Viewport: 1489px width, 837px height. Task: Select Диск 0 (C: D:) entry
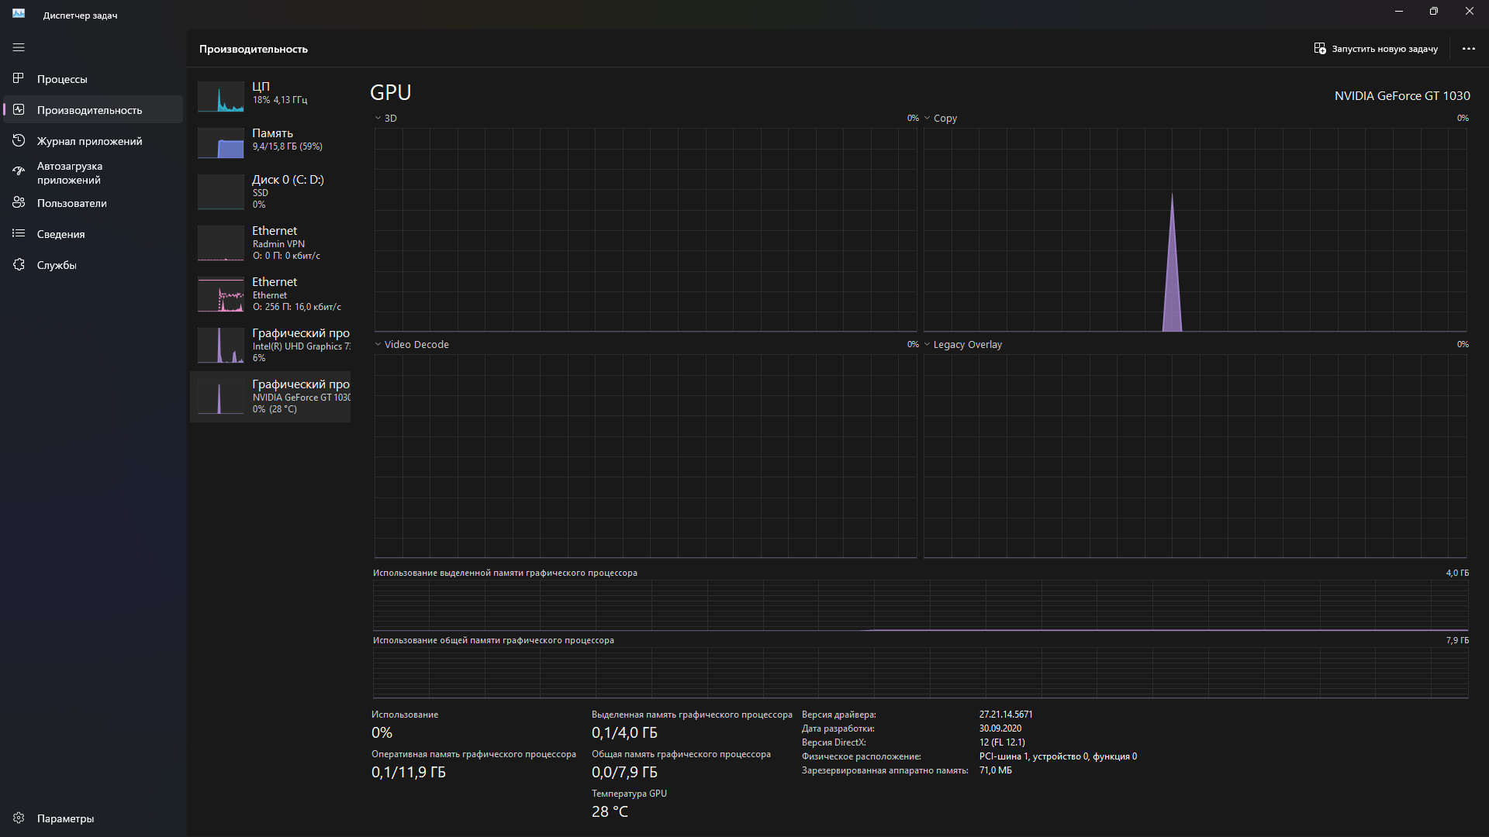pyautogui.click(x=270, y=191)
